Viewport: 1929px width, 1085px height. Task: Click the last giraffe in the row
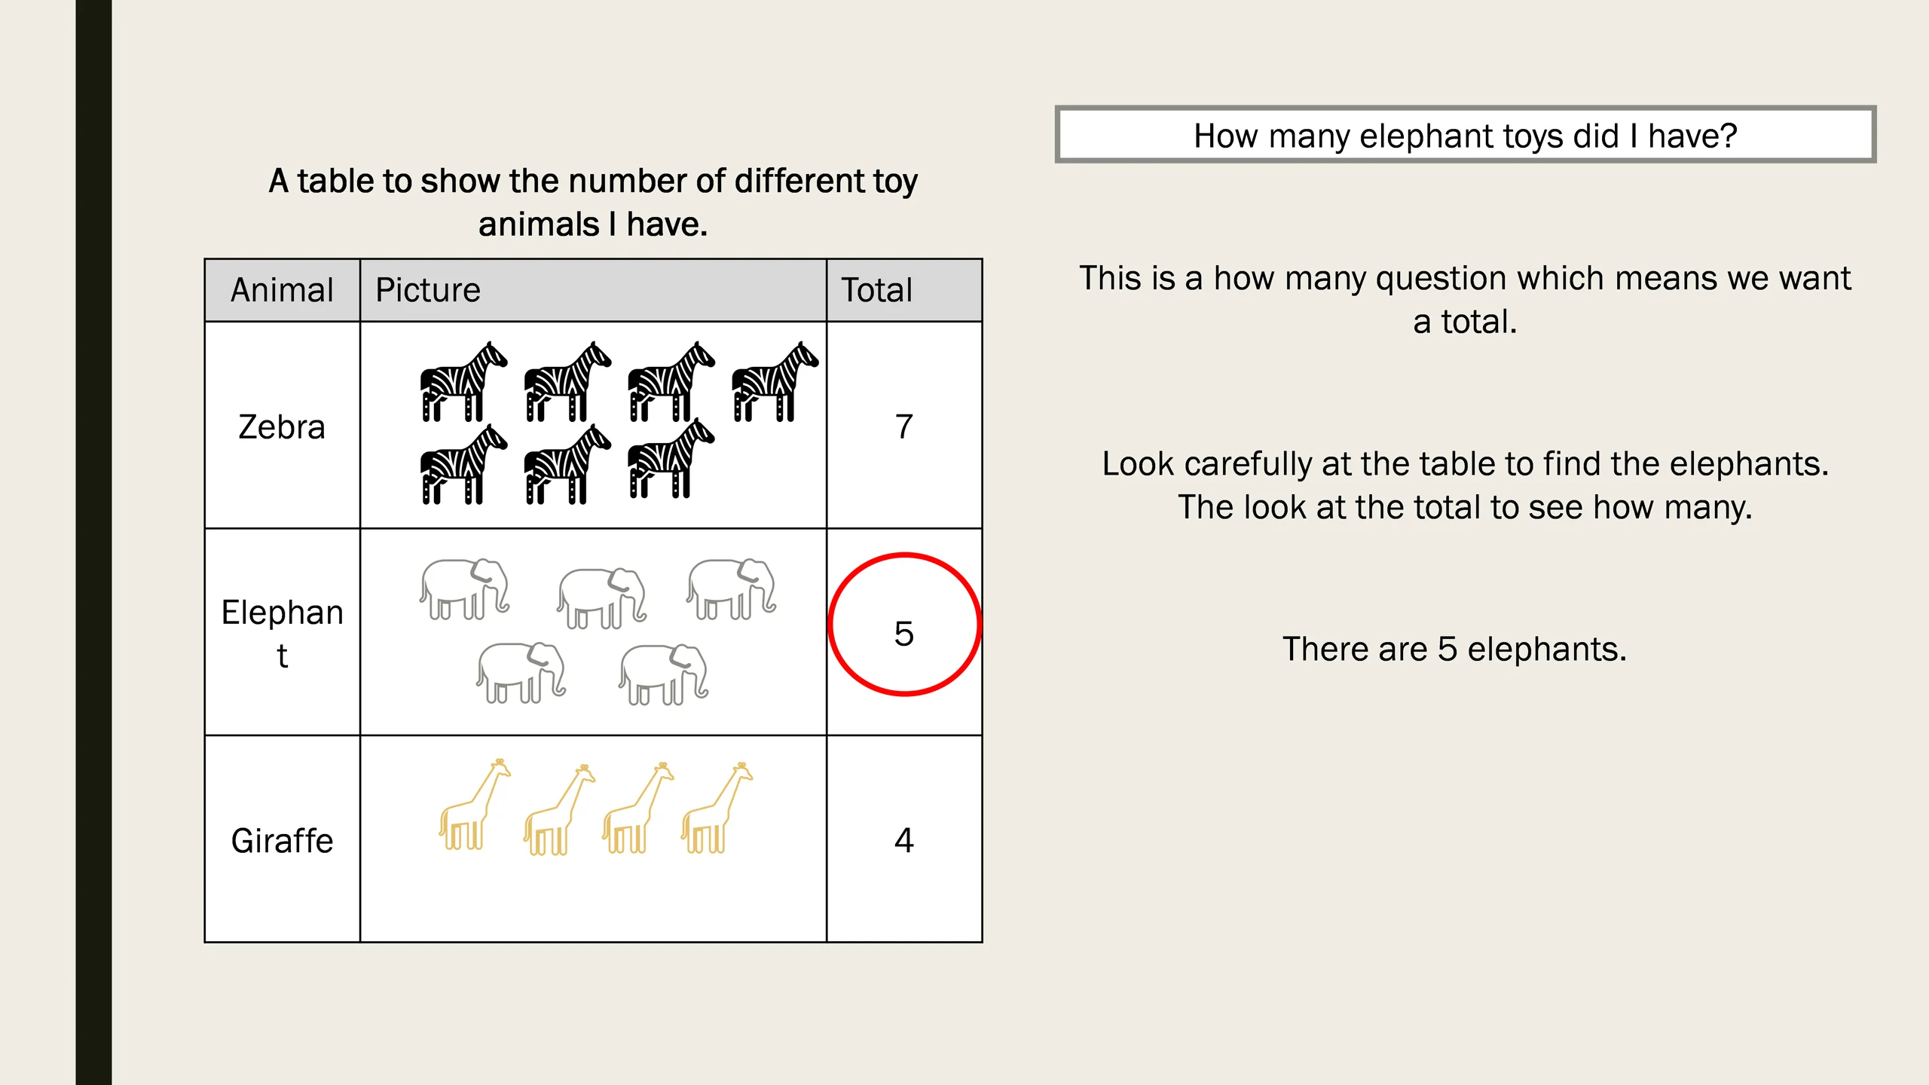pyautogui.click(x=717, y=808)
